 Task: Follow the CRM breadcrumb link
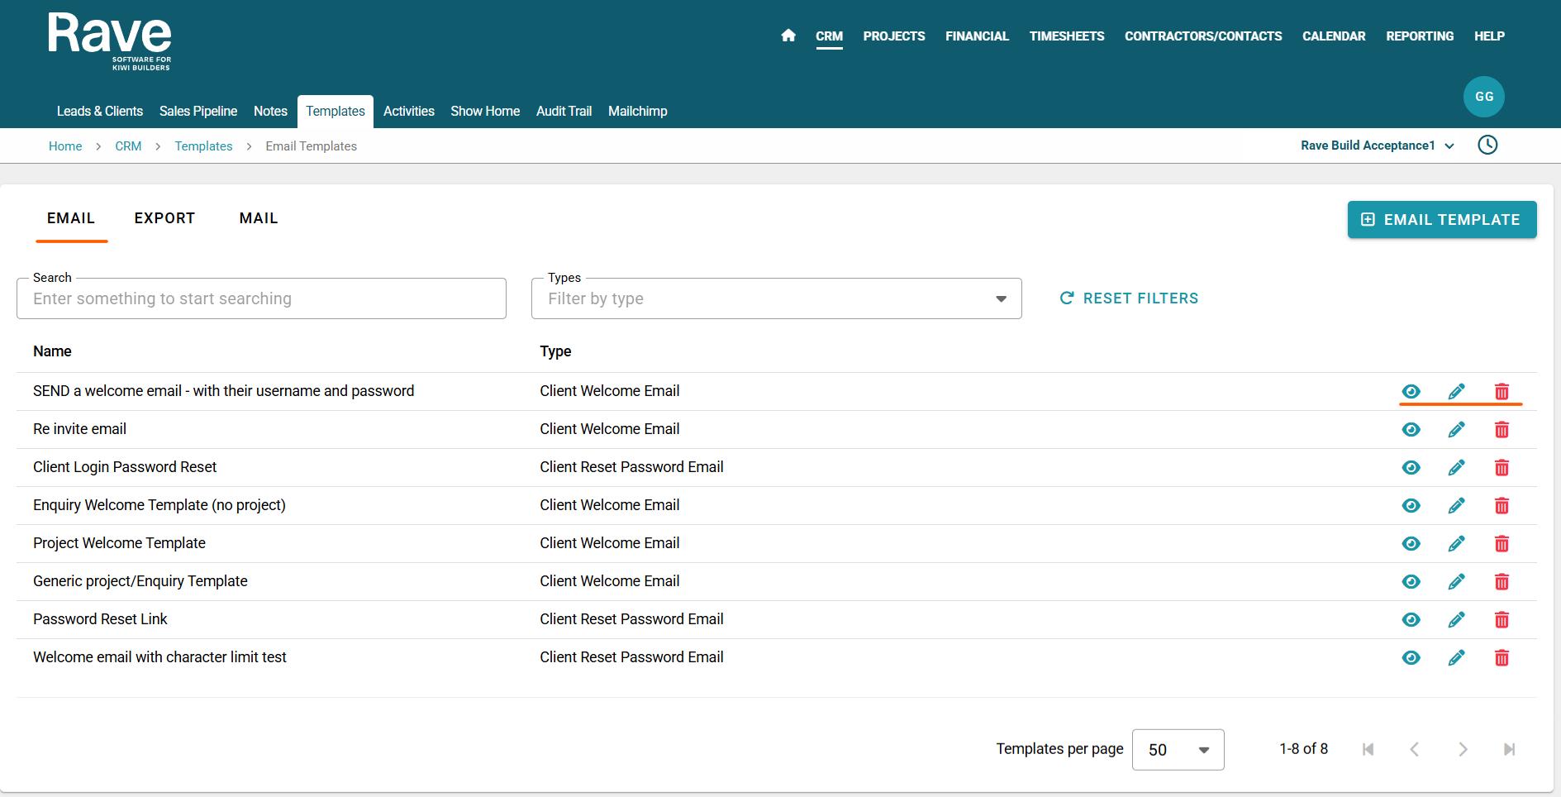point(128,146)
